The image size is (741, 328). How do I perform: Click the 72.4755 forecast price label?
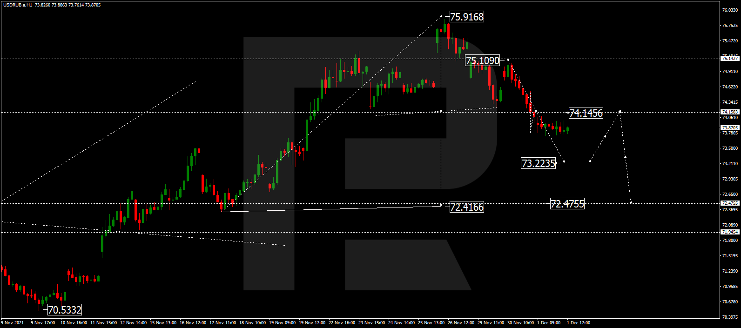click(x=567, y=204)
